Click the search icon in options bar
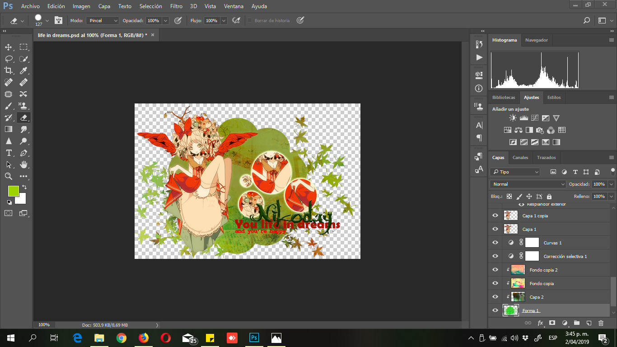The width and height of the screenshot is (617, 347). click(587, 20)
